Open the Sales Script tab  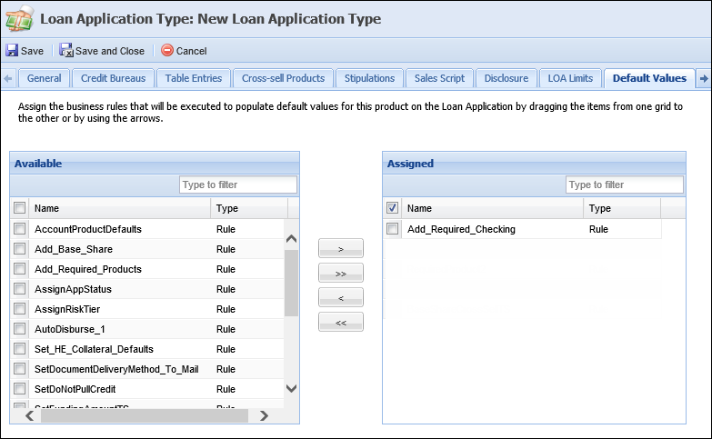click(x=439, y=78)
